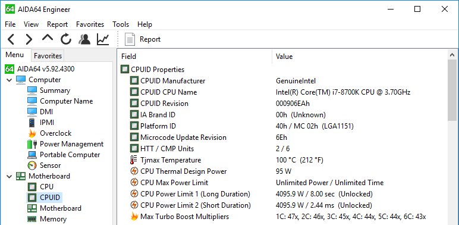The image size is (459, 225).
Task: Select Max Turbo Boost Multipliers row
Action: point(282,217)
